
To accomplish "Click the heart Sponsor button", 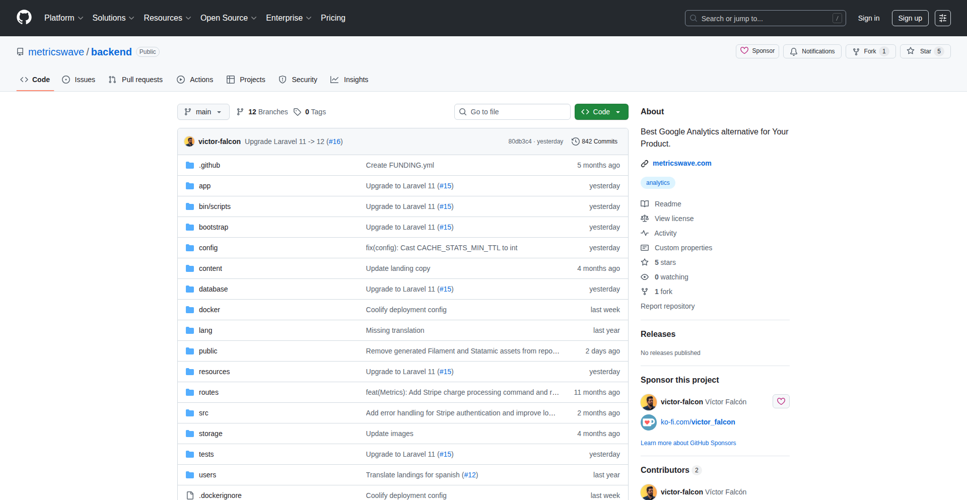I will click(x=757, y=51).
